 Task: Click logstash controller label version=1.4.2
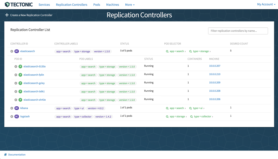coord(103,117)
